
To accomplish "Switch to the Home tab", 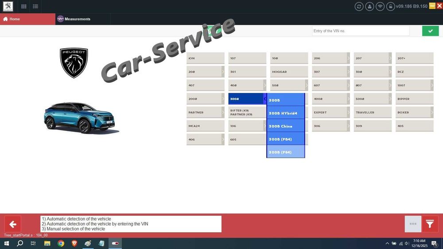I will point(27,19).
